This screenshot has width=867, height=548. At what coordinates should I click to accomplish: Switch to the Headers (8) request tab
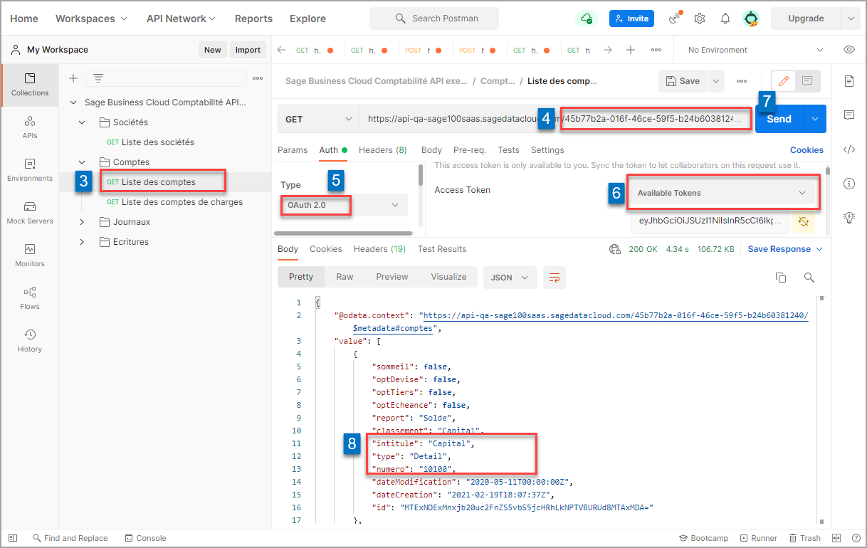tap(383, 150)
